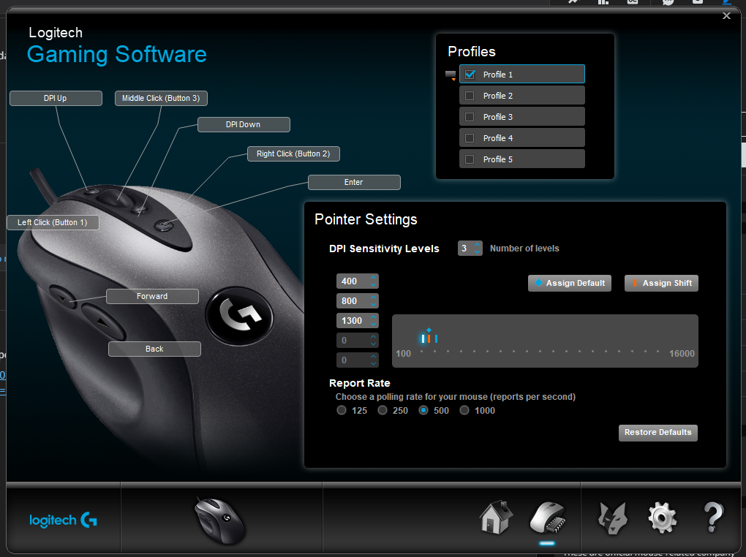Select the 1000 report rate radio button
This screenshot has height=557, width=746.
pos(464,410)
